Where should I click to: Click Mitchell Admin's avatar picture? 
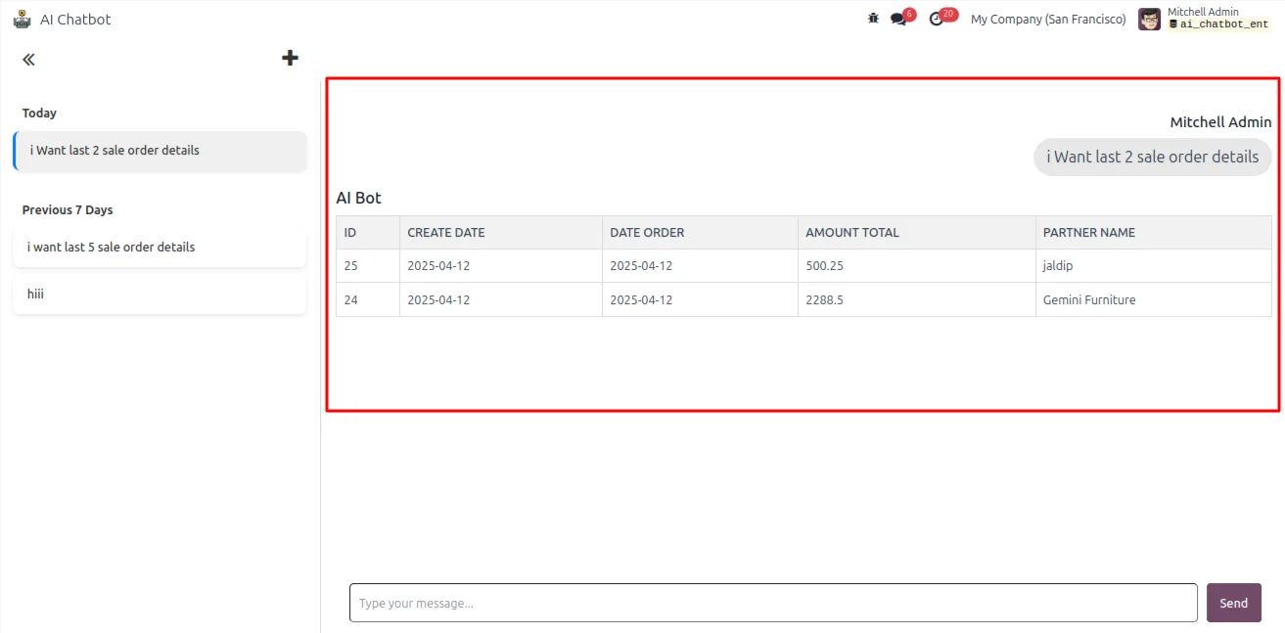1149,19
